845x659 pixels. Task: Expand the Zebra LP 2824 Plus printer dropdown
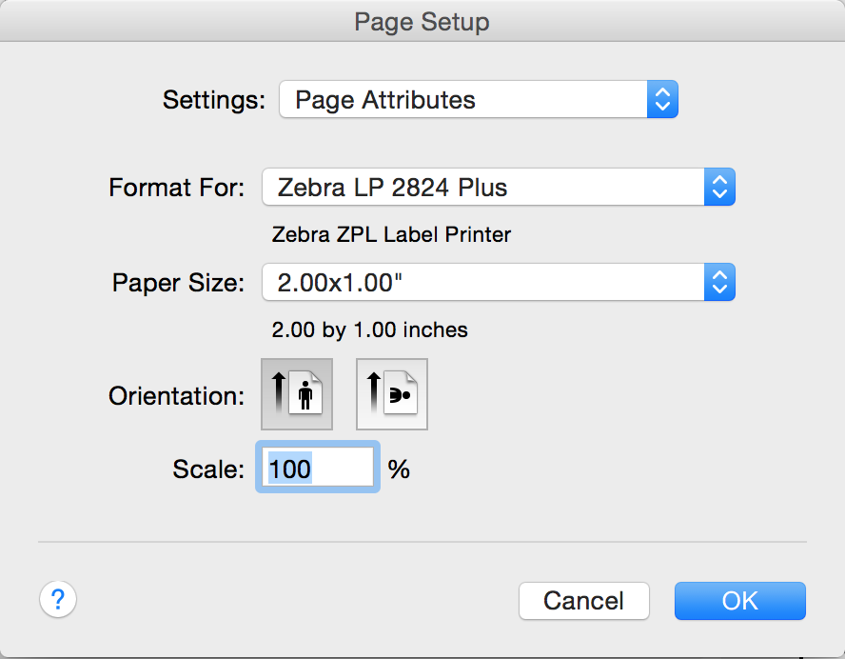point(483,188)
